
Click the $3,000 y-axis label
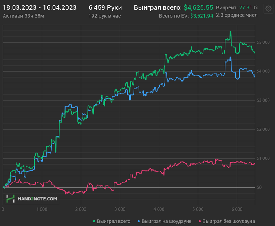pyautogui.click(x=263, y=100)
